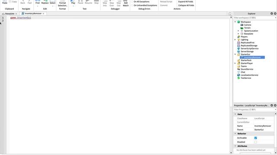Expand the Baseplate node in Explorer

point(238,34)
